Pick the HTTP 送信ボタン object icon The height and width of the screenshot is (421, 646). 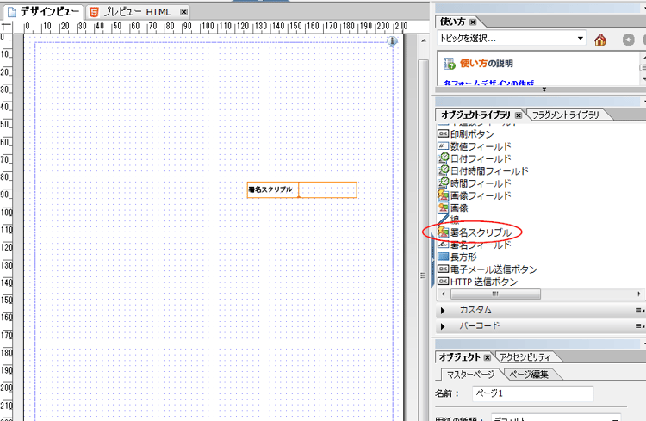(x=443, y=282)
